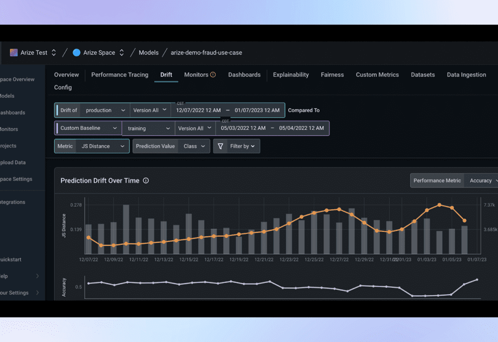Go to Models in breadcrumb
Screen dimensions: 498x342
coord(148,52)
